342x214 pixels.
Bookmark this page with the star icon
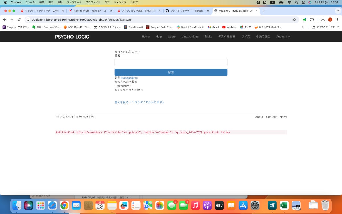click(x=294, y=19)
